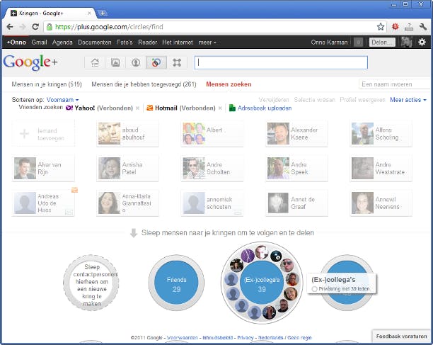Close the Kringen - Google+ tab

pyautogui.click(x=89, y=13)
